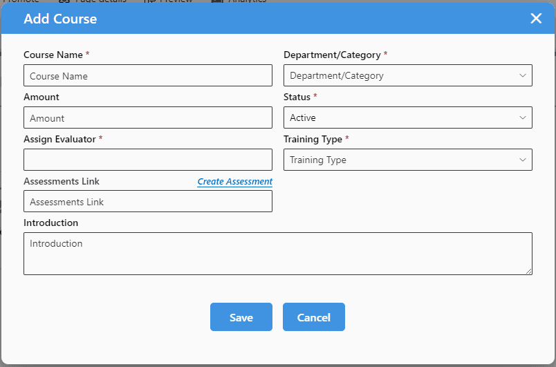Viewport: 556px width, 367px height.
Task: Focus the Course Name text field
Action: pos(147,76)
